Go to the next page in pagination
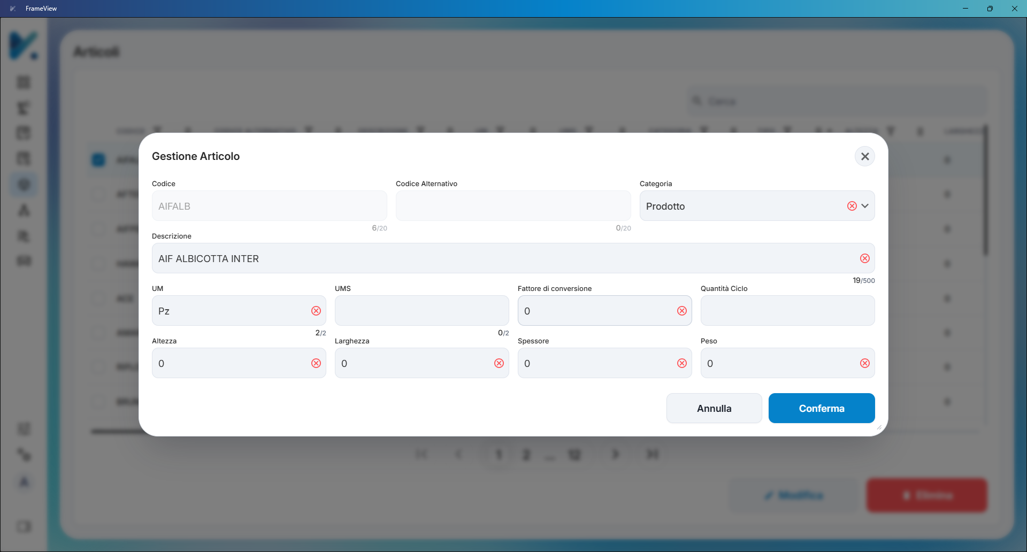 point(616,454)
